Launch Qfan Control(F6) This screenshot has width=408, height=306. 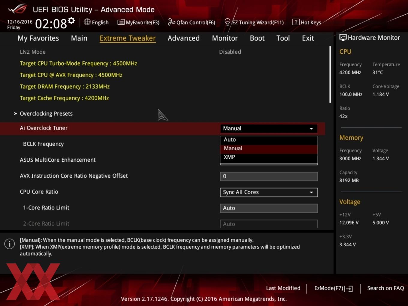191,22
